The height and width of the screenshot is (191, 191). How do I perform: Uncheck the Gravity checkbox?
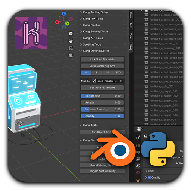[x=149, y=178]
